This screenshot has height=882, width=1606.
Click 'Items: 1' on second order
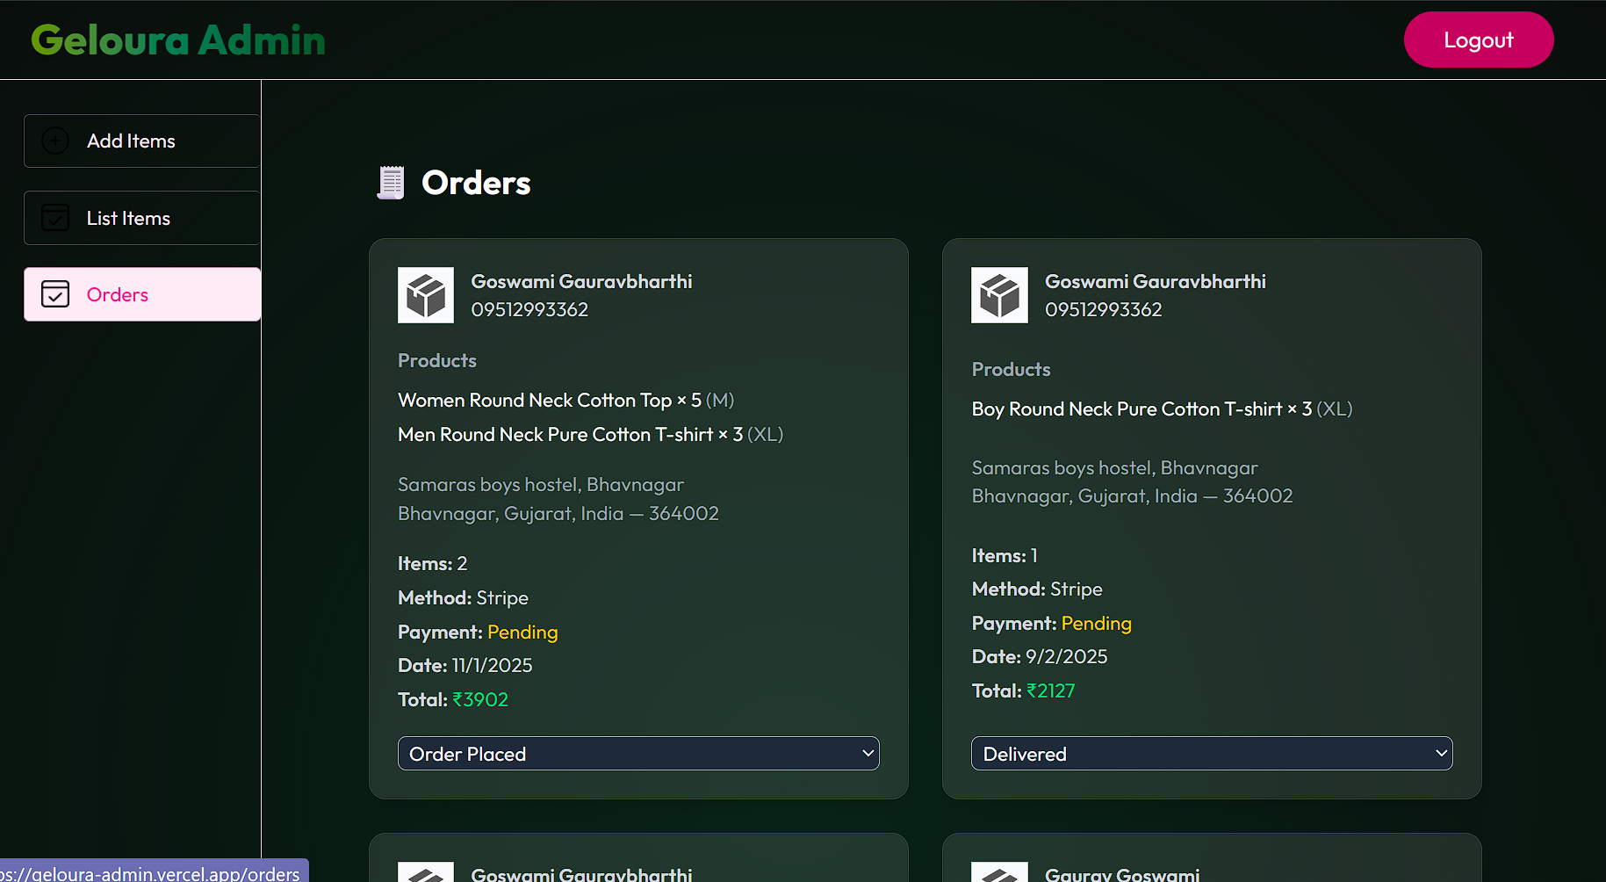pos(1005,555)
